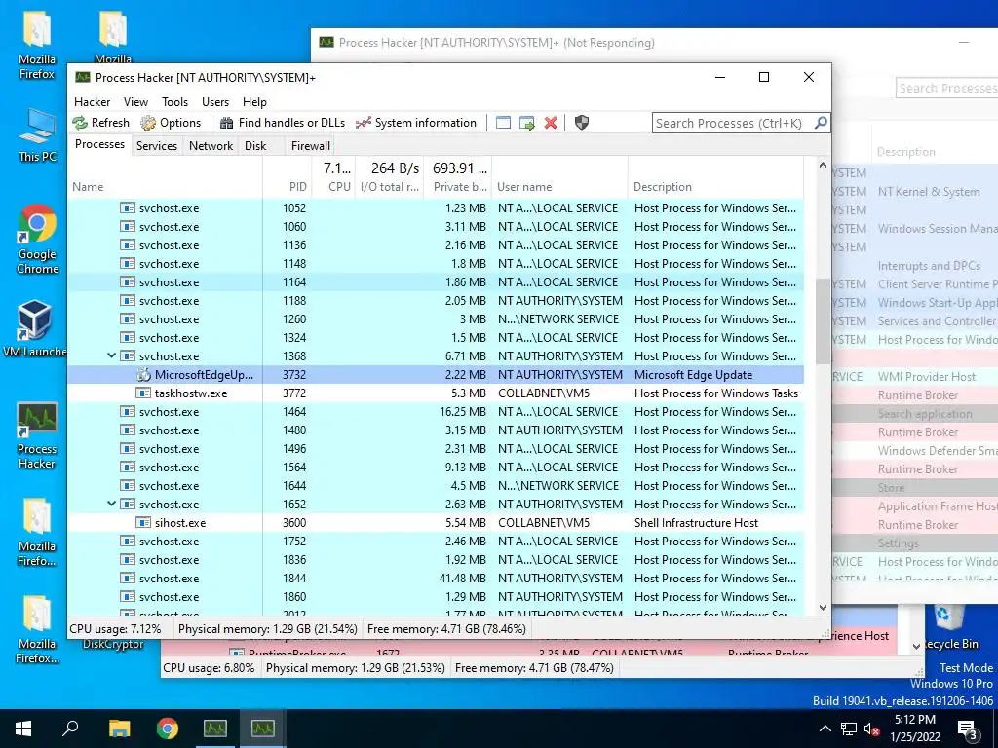Sort by the PID column header

[x=288, y=178]
